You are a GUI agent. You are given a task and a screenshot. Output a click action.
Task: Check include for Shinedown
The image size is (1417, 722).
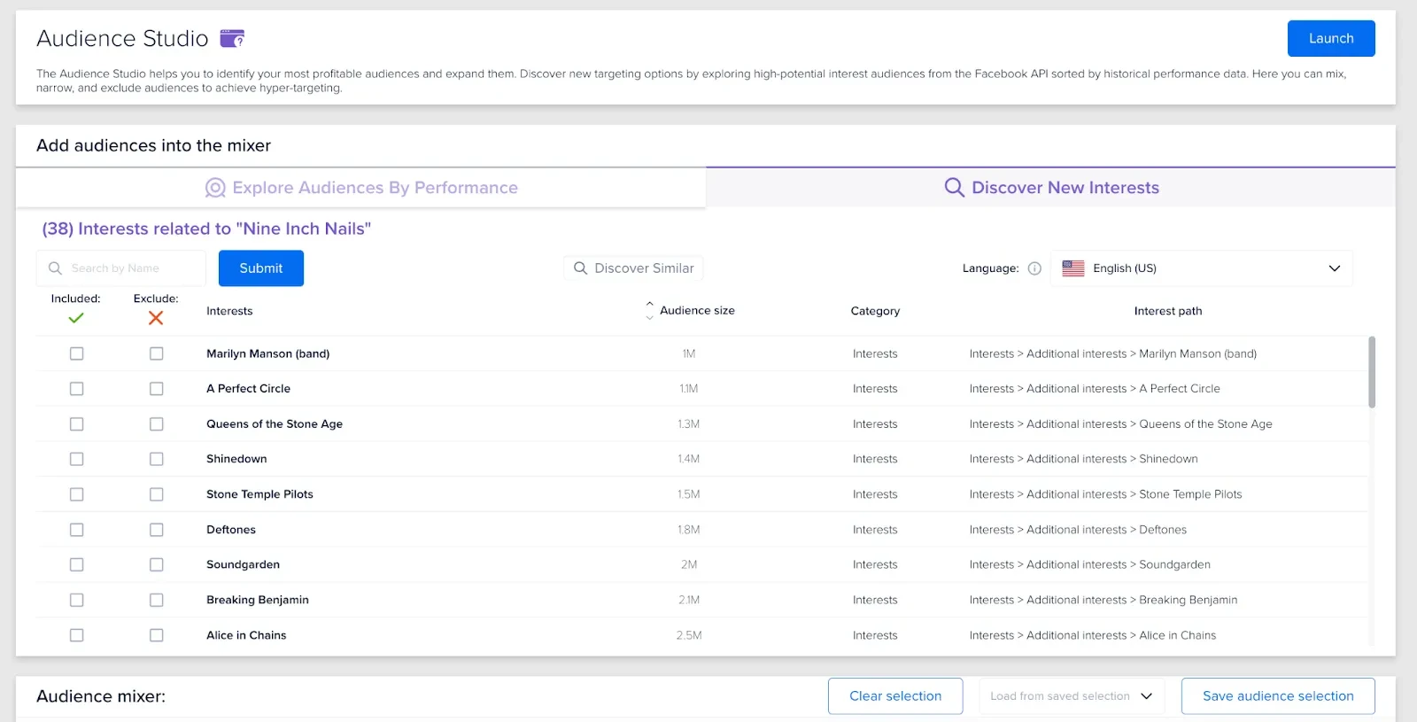click(77, 459)
